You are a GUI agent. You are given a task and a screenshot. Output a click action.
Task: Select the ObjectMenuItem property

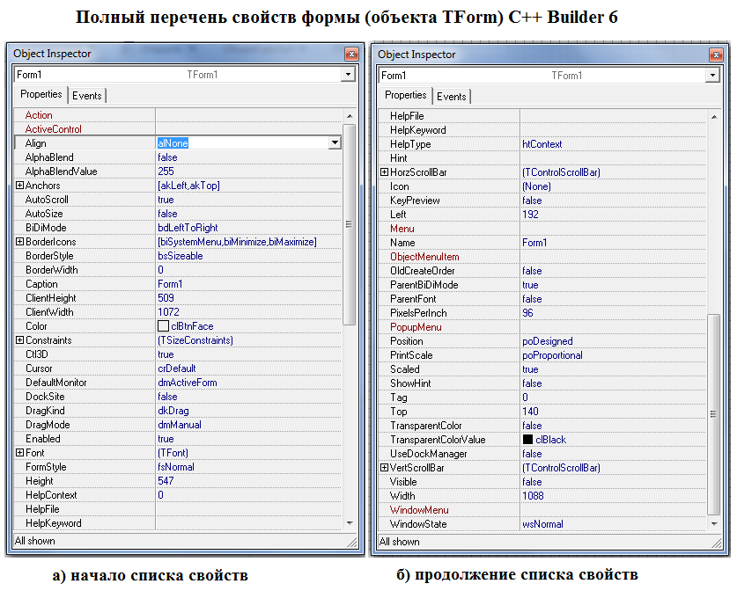click(x=424, y=257)
